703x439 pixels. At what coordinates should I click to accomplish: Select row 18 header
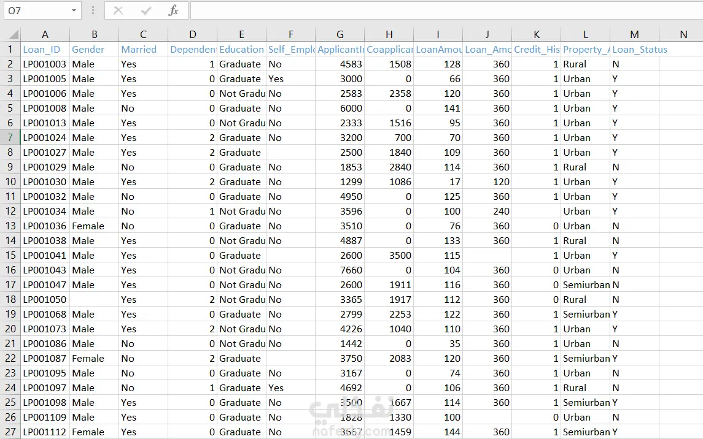tap(10, 299)
